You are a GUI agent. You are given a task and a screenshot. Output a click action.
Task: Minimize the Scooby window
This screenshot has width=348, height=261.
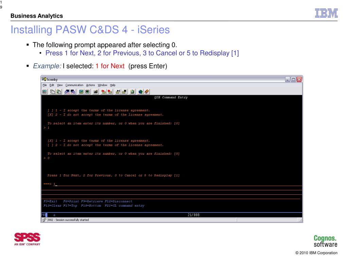point(288,79)
